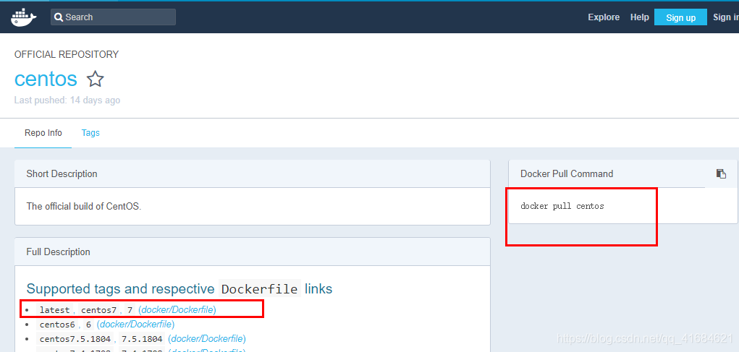Click the Sign in link
This screenshot has height=352, width=739.
pyautogui.click(x=726, y=17)
